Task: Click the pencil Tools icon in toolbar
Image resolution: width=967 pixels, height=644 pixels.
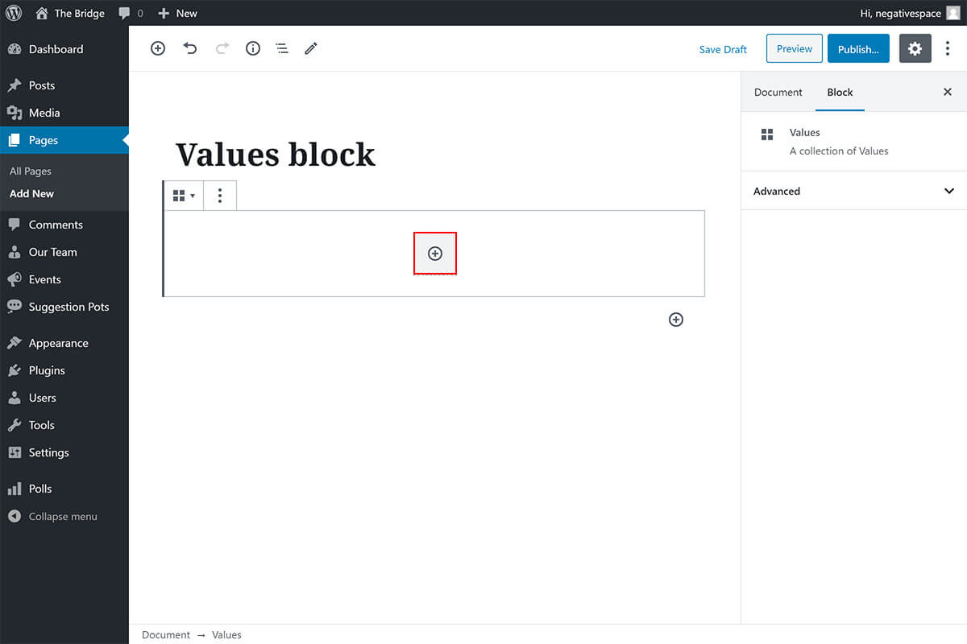Action: 311,48
